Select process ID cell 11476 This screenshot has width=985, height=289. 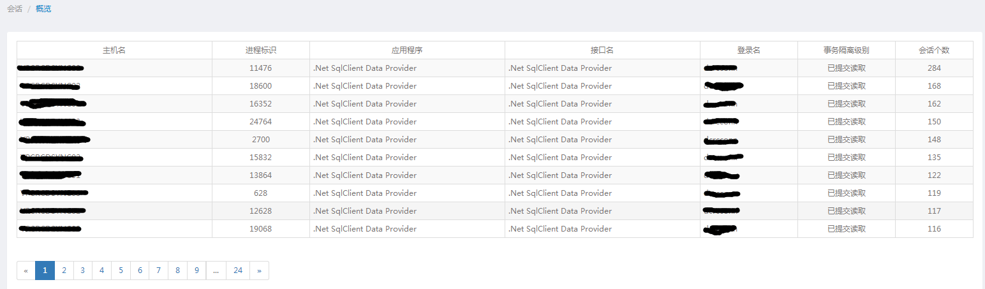(x=261, y=68)
